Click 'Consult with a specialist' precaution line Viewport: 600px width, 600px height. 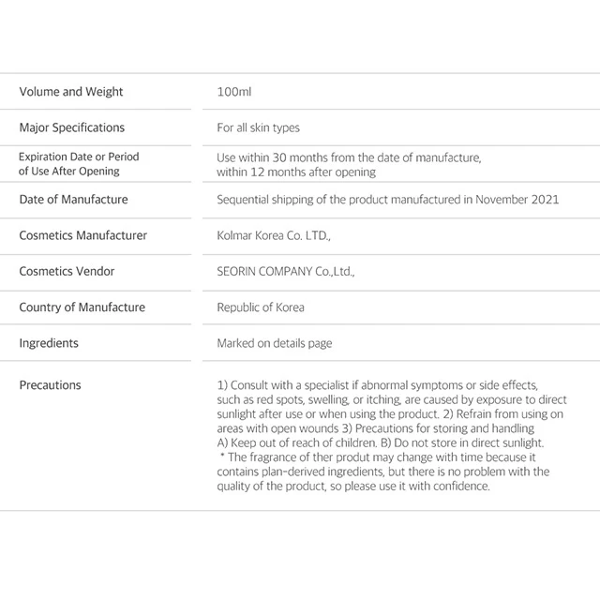(x=377, y=385)
